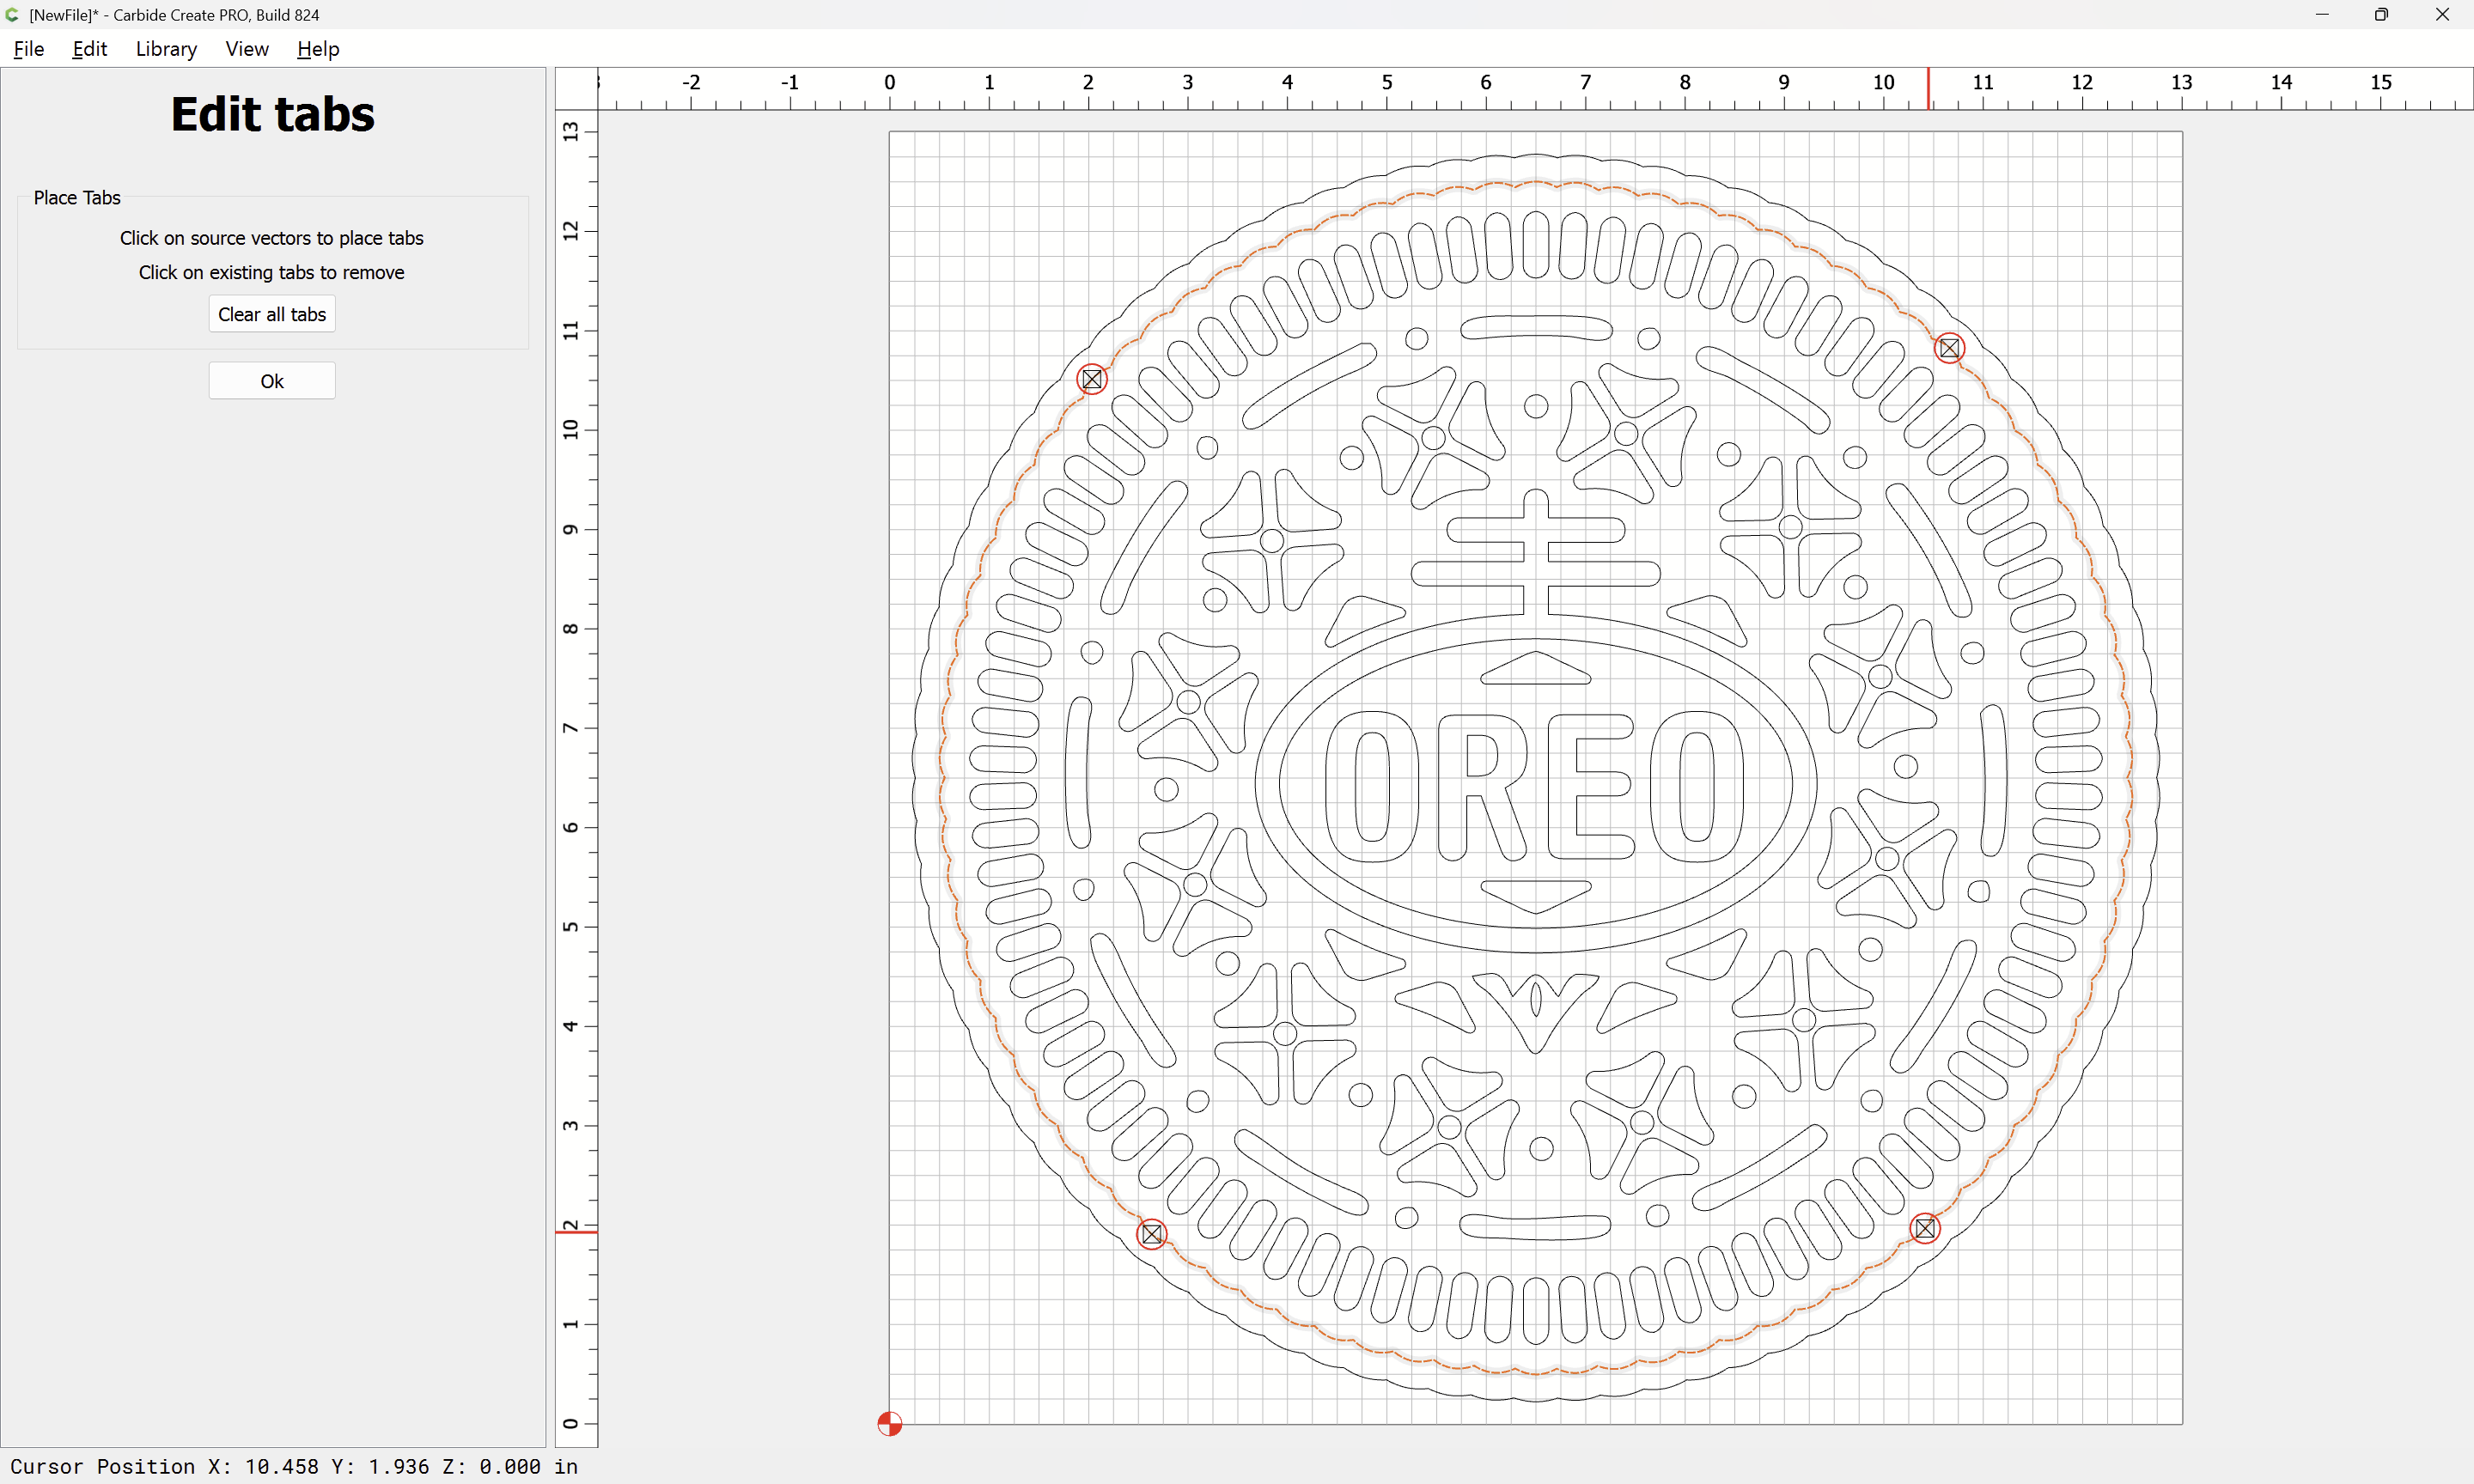Image resolution: width=2474 pixels, height=1484 pixels.
Task: Click the red origin marker at zero
Action: pos(889,1423)
